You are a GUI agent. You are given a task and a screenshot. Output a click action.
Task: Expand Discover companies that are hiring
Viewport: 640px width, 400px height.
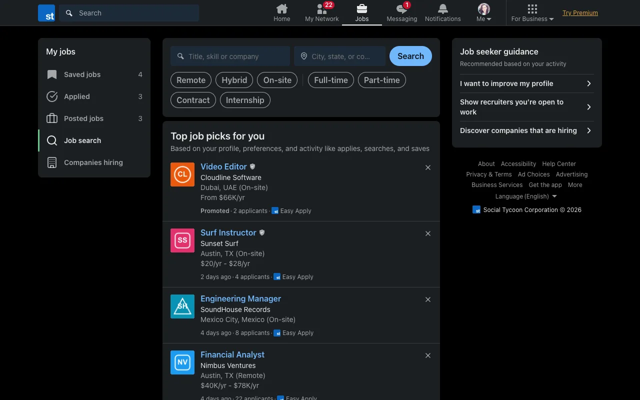tap(527, 130)
